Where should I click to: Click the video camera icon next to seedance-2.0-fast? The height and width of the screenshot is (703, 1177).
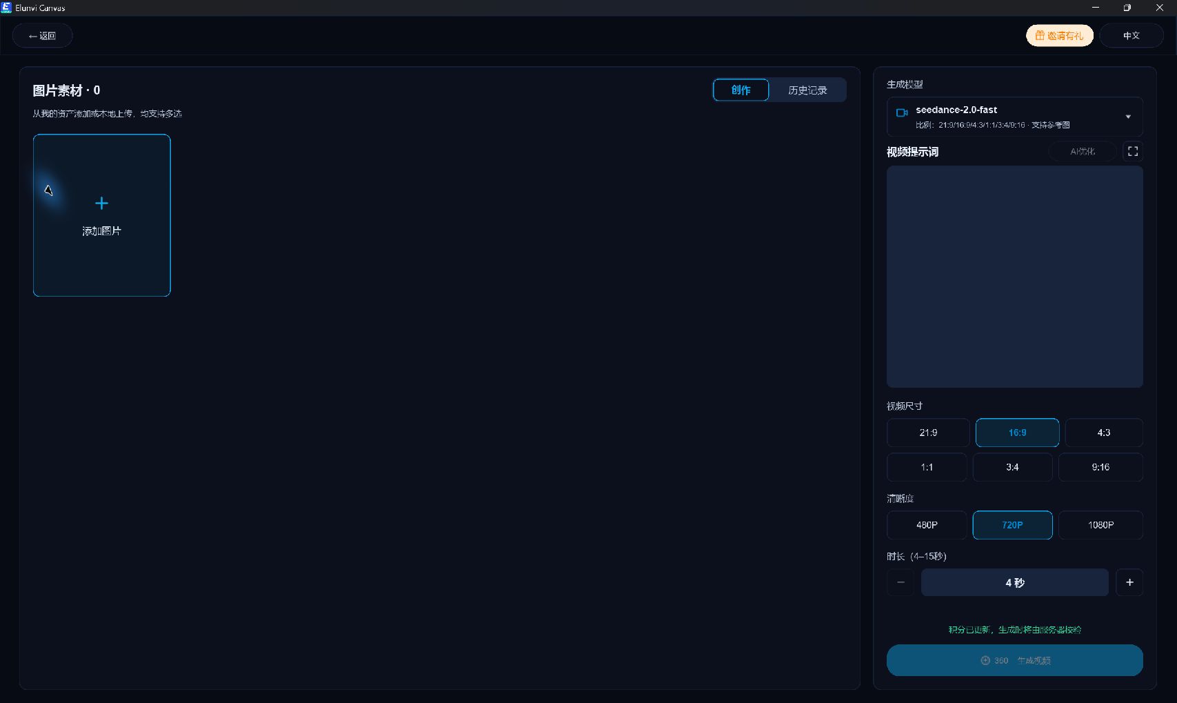[x=901, y=112]
